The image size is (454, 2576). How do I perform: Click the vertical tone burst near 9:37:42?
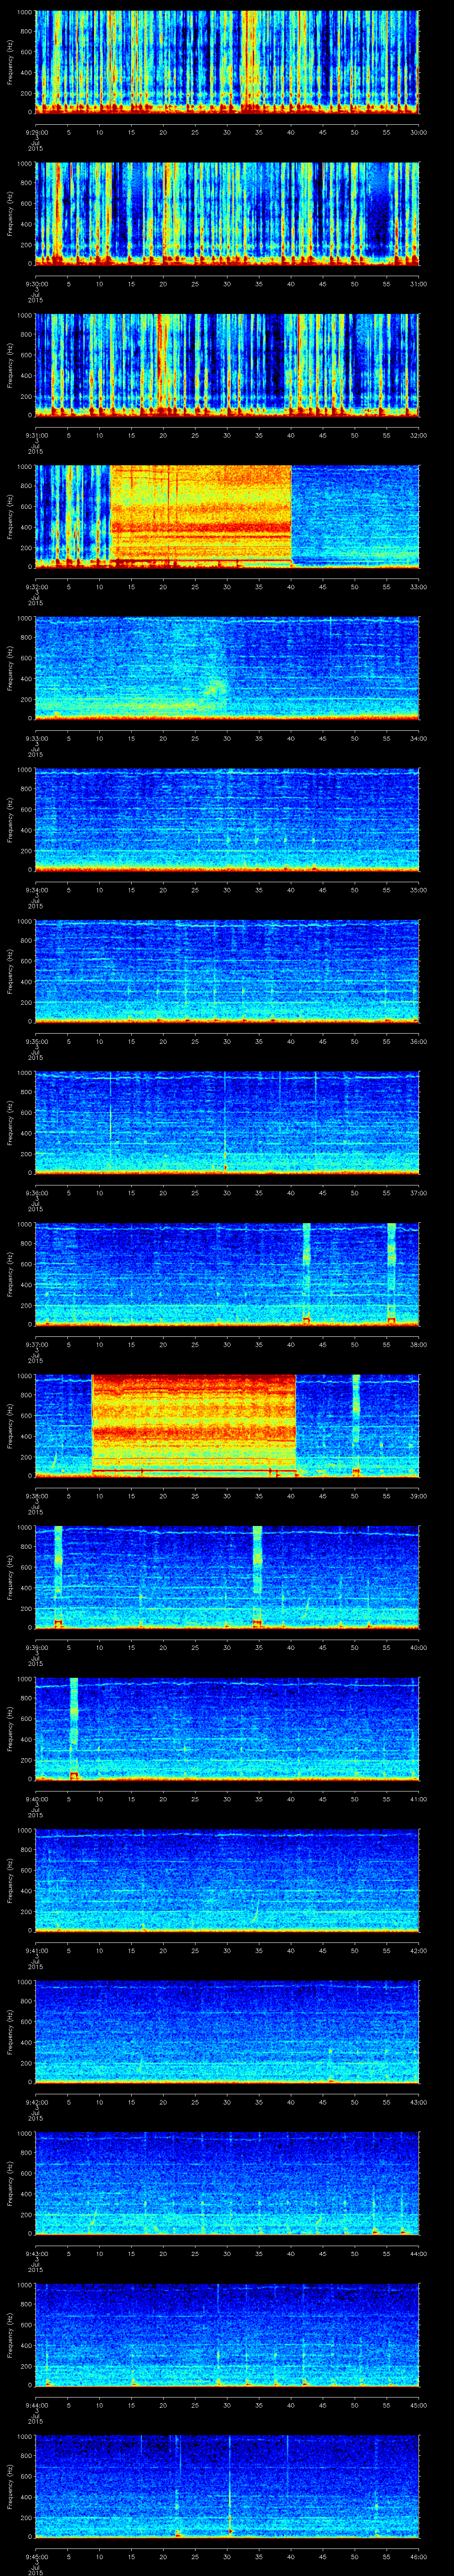[306, 1273]
